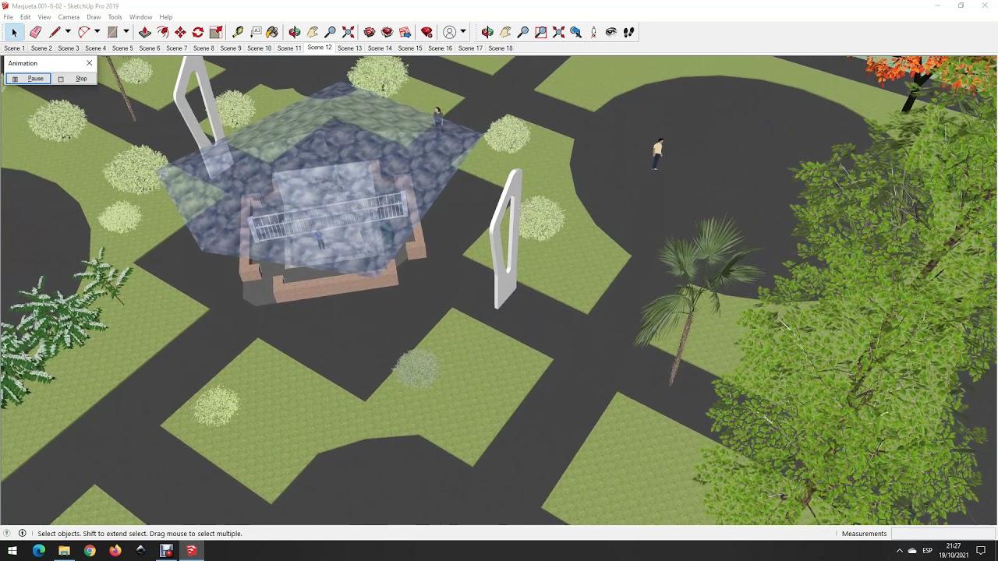Switch to Scene 15 tab
Viewport: 998px width, 561px height.
(410, 48)
